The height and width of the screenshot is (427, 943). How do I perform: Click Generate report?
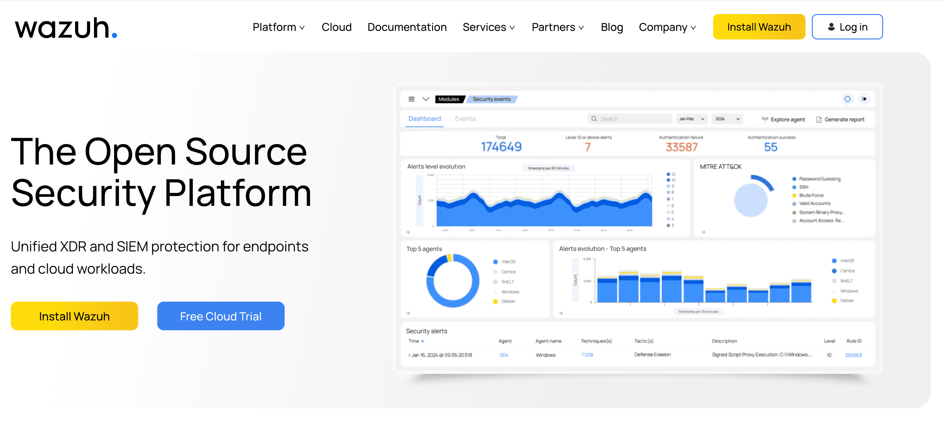coord(840,119)
